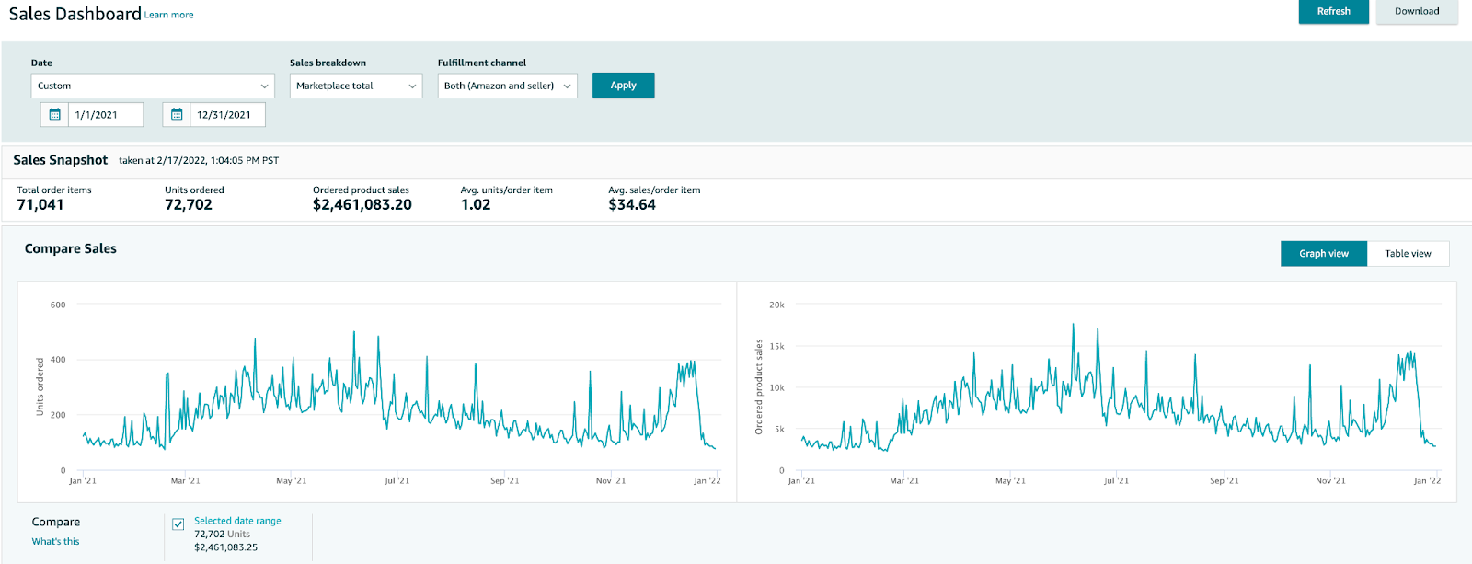Select the Ordered product sales $2,461,083.20 value
Image resolution: width=1472 pixels, height=564 pixels.
click(362, 204)
